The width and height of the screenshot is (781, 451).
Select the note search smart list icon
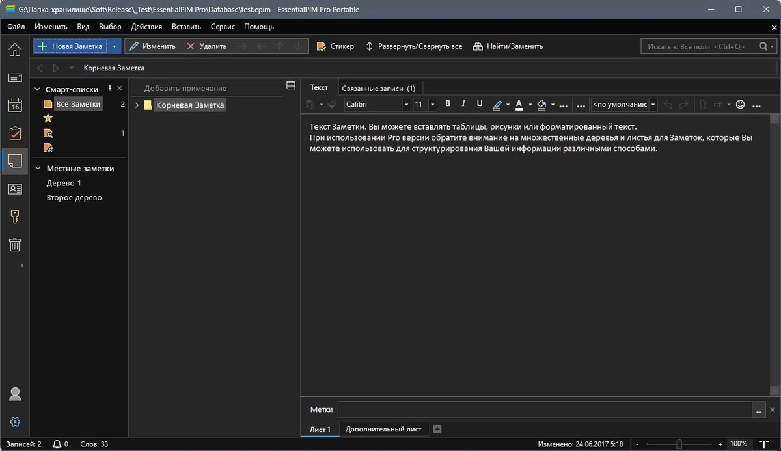coord(48,133)
